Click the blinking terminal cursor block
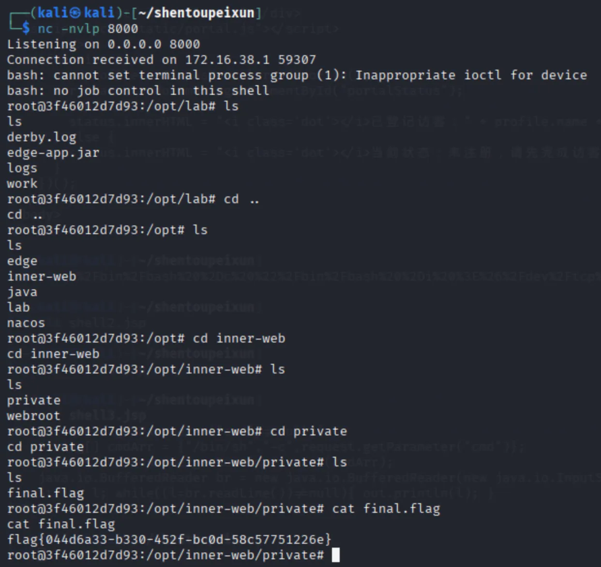601x567 pixels. pyautogui.click(x=336, y=555)
